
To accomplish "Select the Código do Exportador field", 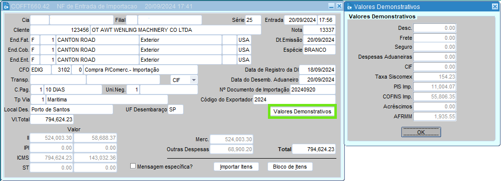I will point(294,99).
